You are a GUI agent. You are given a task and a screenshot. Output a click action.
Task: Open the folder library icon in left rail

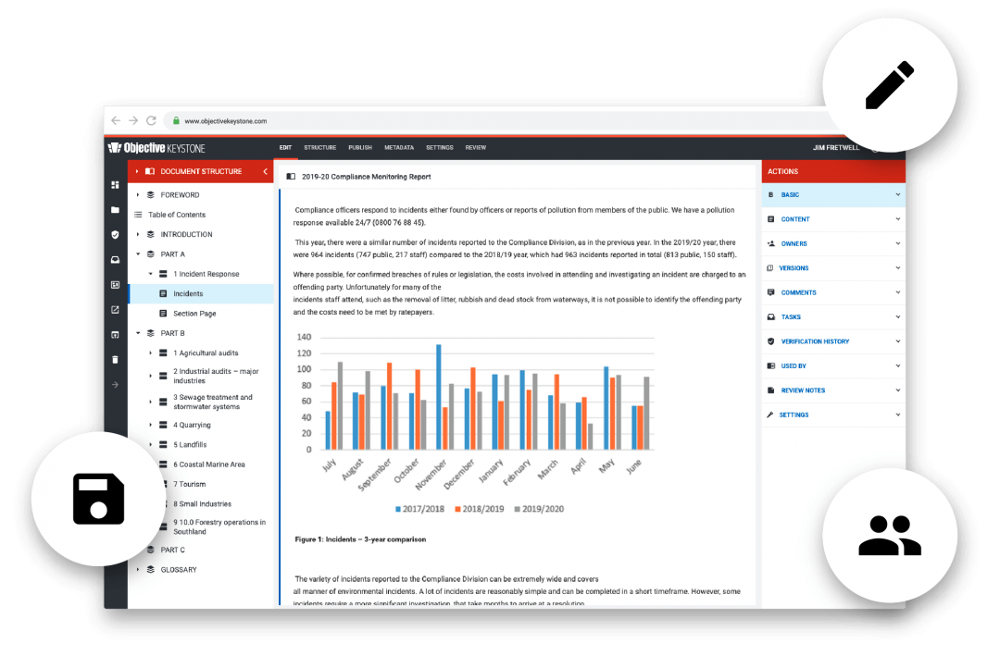[x=114, y=210]
